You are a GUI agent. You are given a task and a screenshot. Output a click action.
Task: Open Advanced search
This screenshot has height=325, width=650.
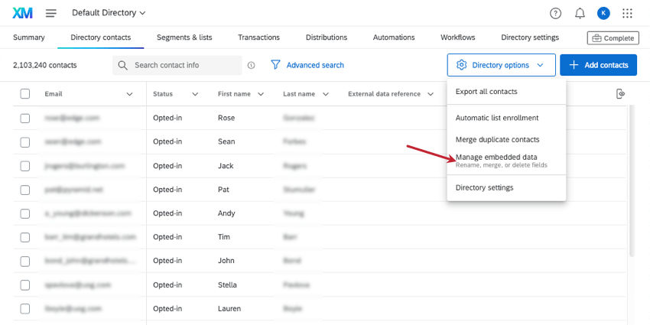[307, 66]
